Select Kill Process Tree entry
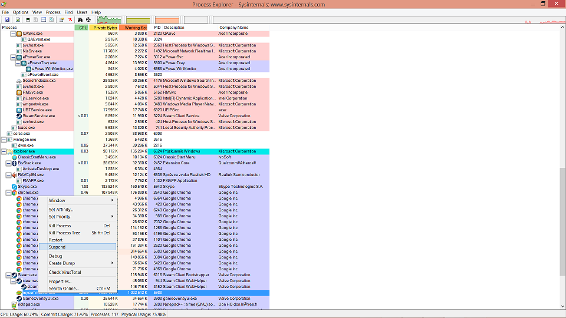The height and width of the screenshot is (318, 566). click(77, 233)
